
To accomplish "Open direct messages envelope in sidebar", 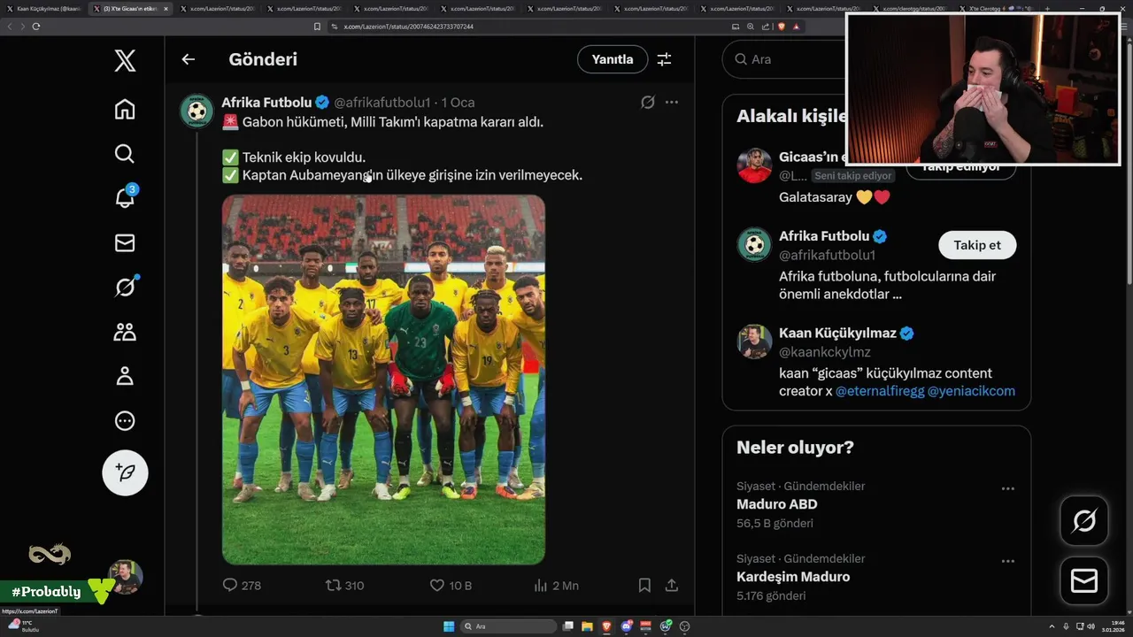I will (x=125, y=242).
